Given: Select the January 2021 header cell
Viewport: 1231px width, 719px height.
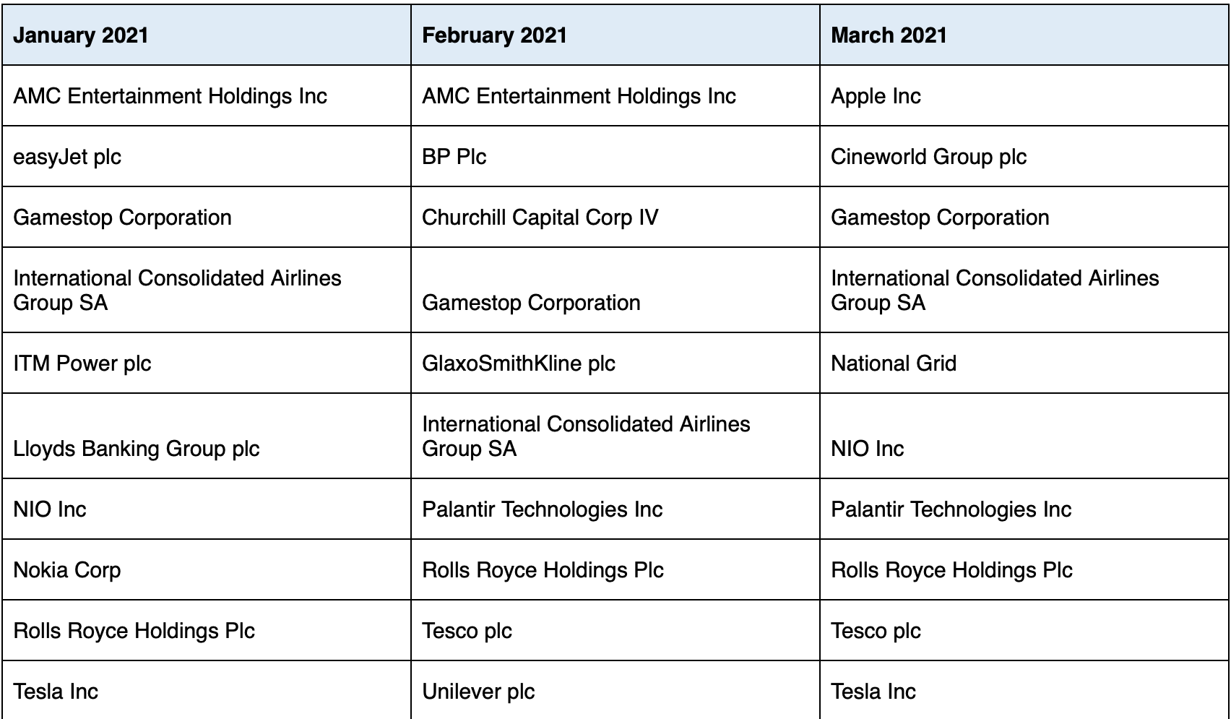Looking at the screenshot, I should 207,35.
